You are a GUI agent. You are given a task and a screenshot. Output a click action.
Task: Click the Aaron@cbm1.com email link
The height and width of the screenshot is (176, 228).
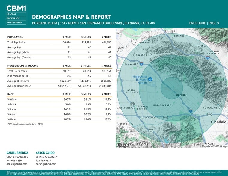(46, 164)
